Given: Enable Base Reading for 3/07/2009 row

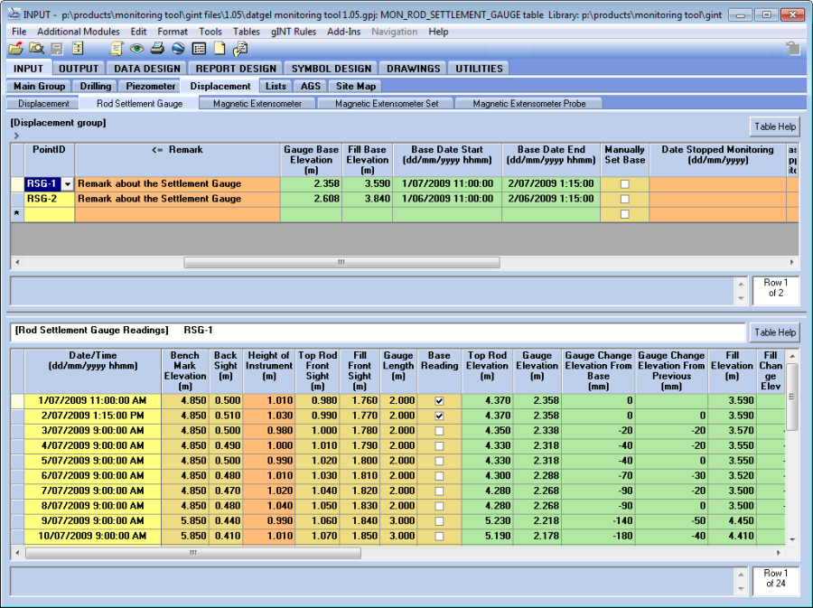Looking at the screenshot, I should pyautogui.click(x=439, y=432).
